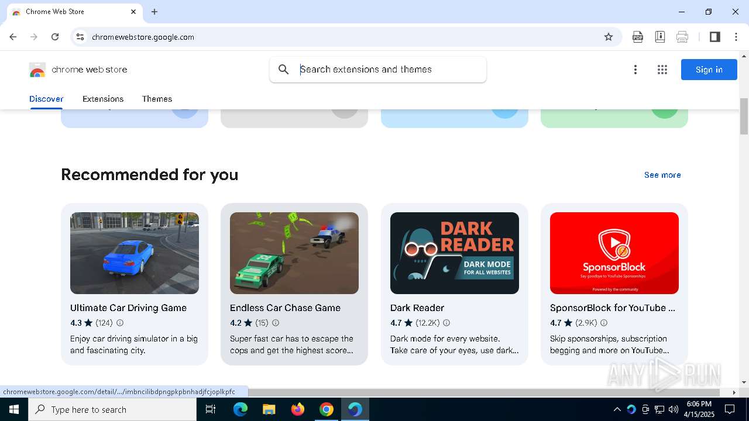Show rating info for Endless Car Chase Game

[276, 323]
